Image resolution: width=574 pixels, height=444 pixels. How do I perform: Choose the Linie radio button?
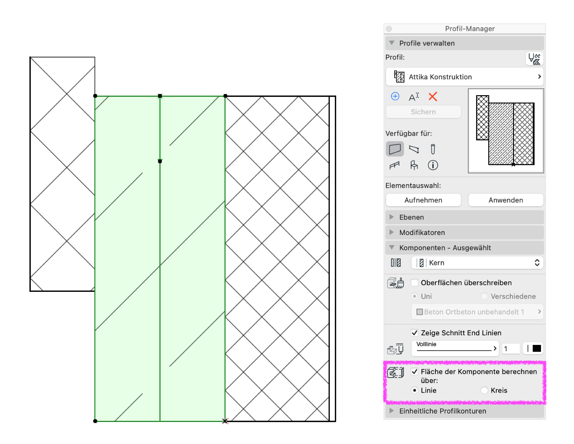coord(415,390)
